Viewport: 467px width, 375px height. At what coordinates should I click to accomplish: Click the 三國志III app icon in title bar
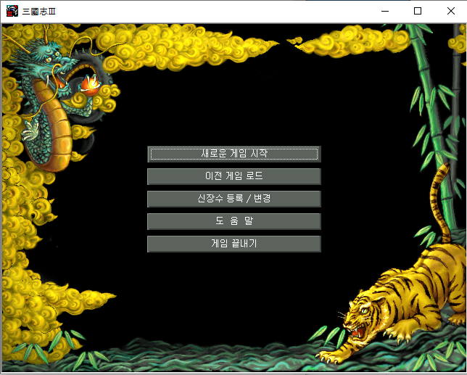(12, 12)
